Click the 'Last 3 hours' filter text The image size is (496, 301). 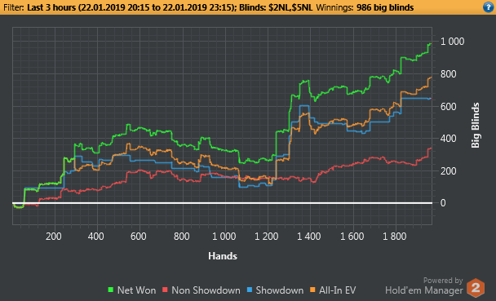click(x=51, y=7)
